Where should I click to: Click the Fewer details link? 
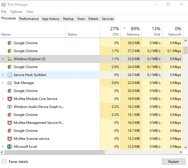pyautogui.click(x=18, y=162)
